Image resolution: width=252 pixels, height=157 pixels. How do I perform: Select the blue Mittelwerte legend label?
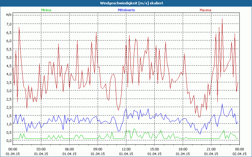click(x=126, y=10)
